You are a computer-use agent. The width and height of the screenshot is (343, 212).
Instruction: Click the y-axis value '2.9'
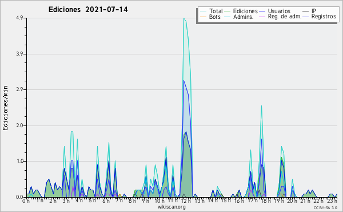point(19,89)
